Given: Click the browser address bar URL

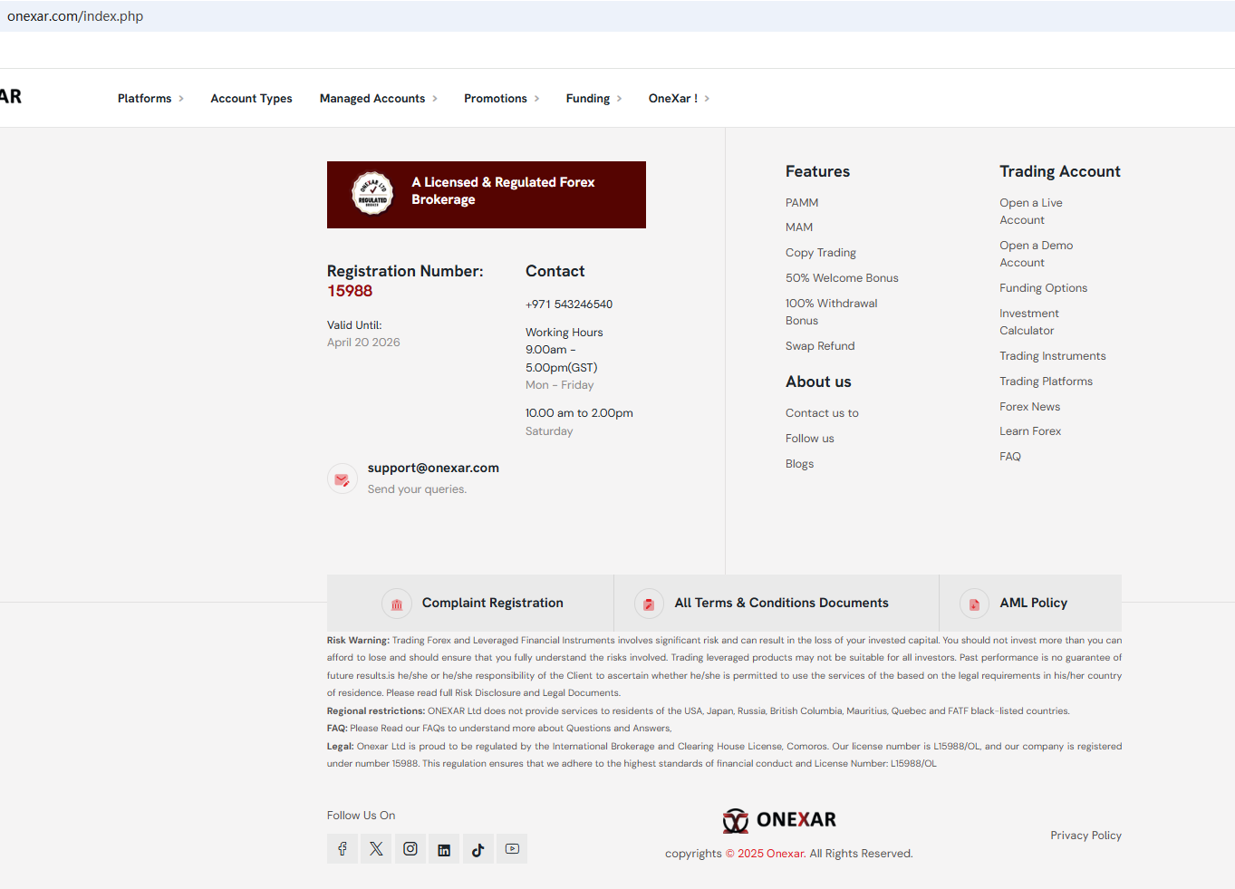Looking at the screenshot, I should pos(75,16).
